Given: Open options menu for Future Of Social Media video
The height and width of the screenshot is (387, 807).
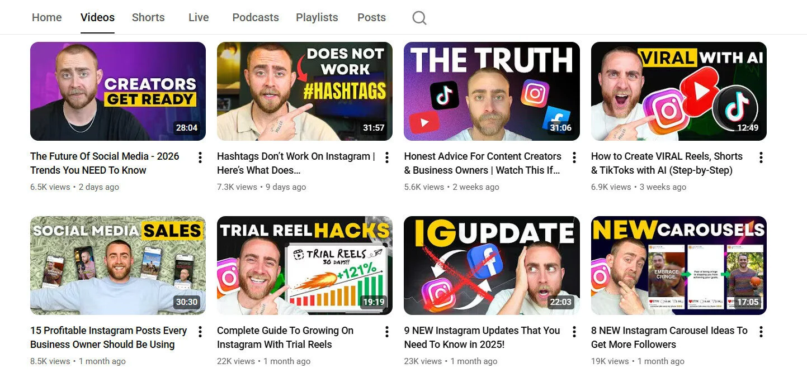Looking at the screenshot, I should click(x=200, y=157).
